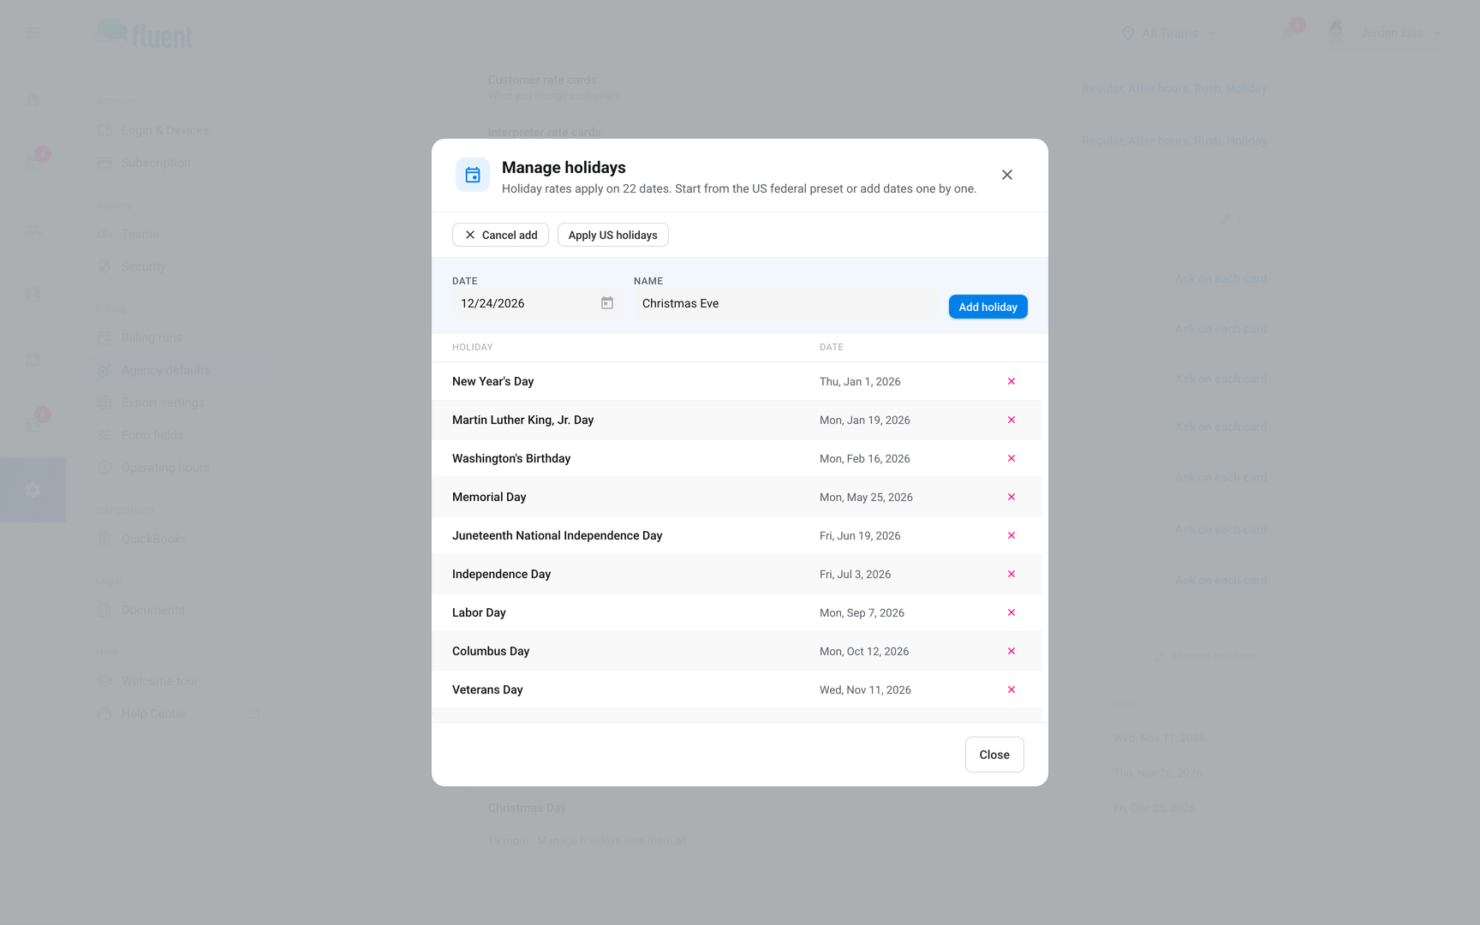1480x925 pixels.
Task: Edit the holiday Name field
Action: [785, 303]
